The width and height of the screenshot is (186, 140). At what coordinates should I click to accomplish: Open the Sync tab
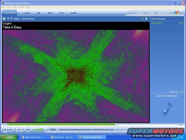click(62, 13)
